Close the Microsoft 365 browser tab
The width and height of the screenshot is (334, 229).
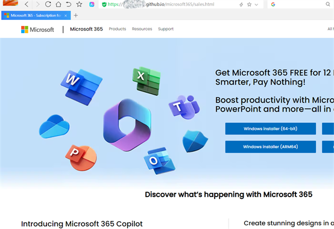(x=66, y=16)
